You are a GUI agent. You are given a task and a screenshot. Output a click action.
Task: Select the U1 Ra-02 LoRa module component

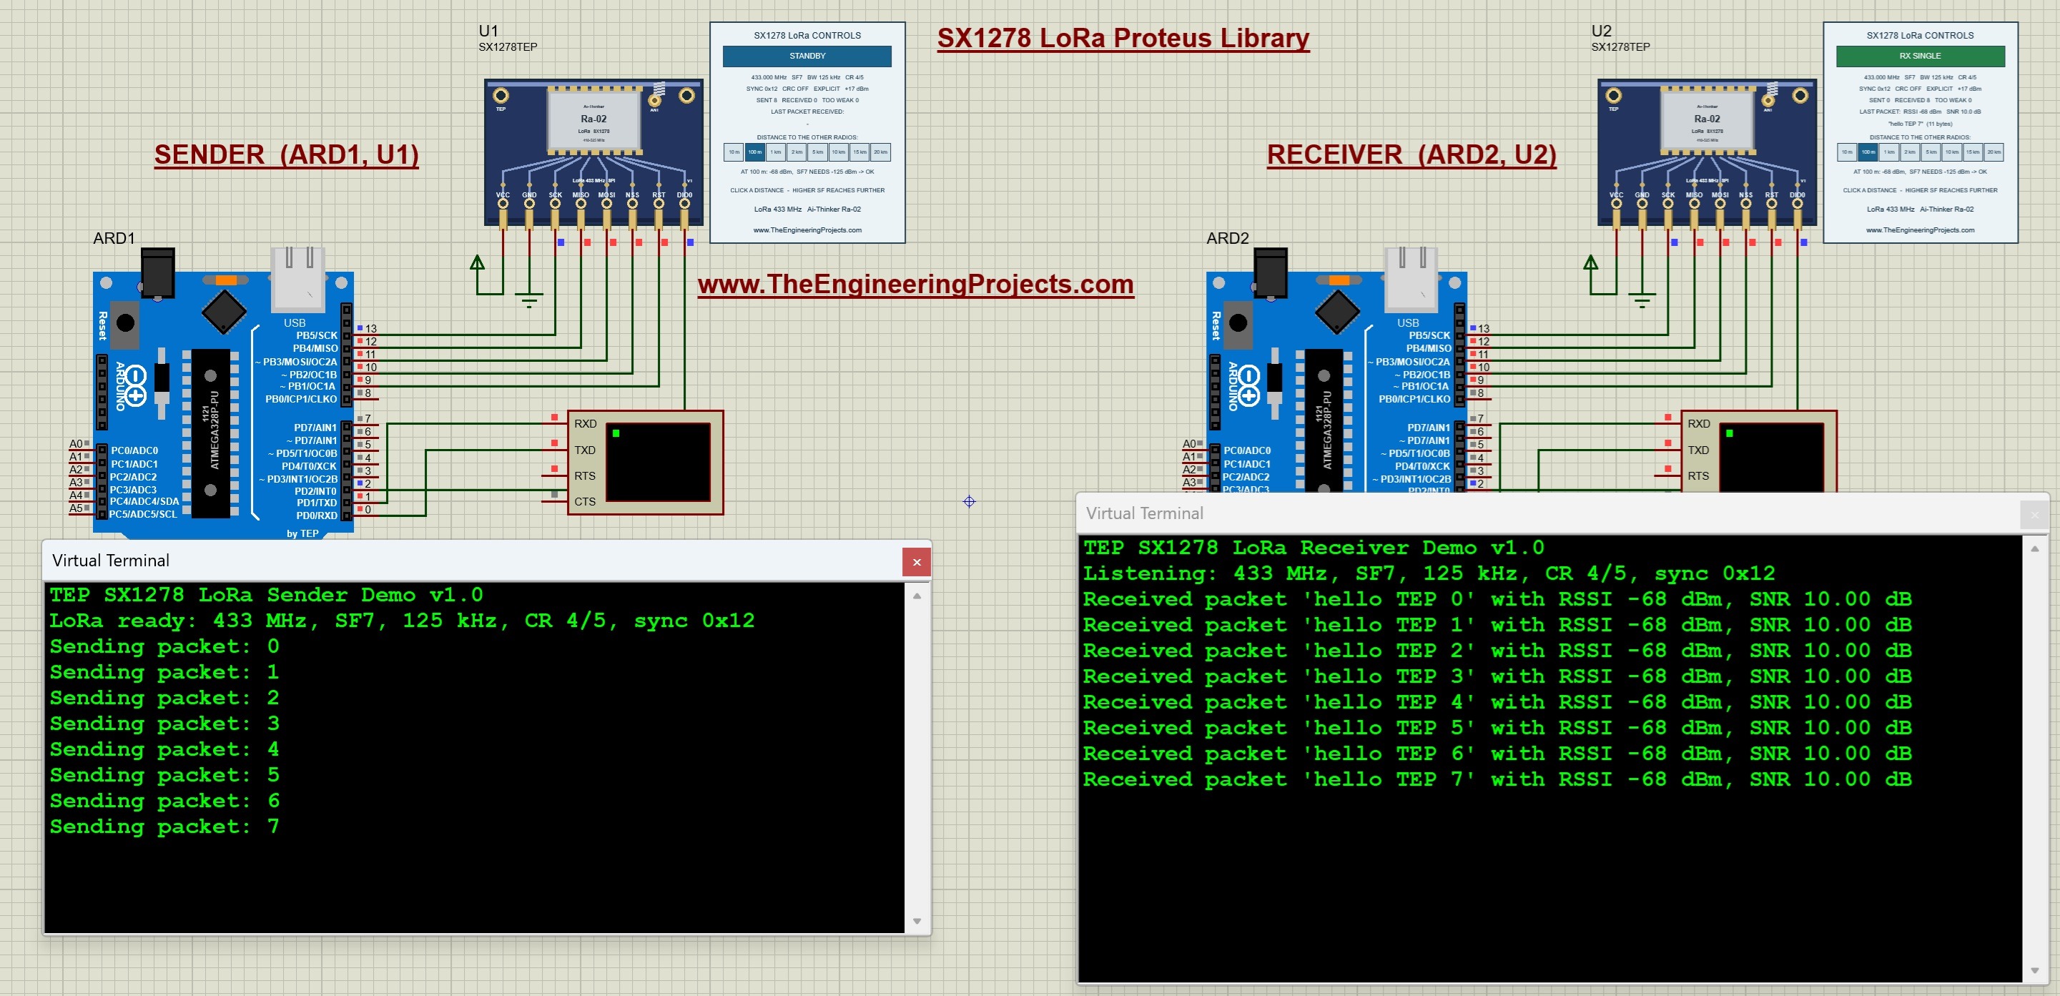[593, 152]
